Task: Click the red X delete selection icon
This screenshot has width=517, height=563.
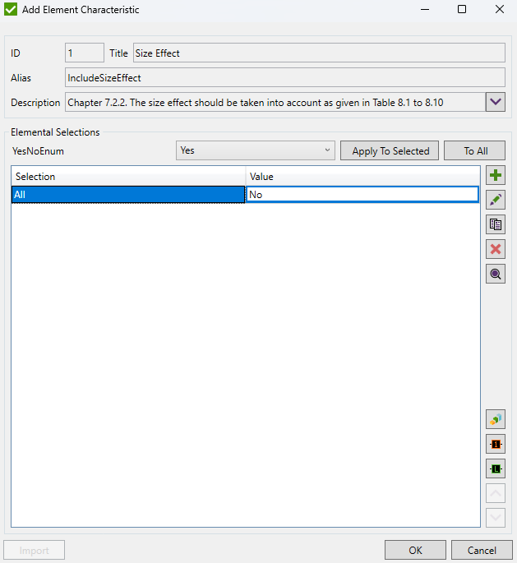Action: pos(496,249)
